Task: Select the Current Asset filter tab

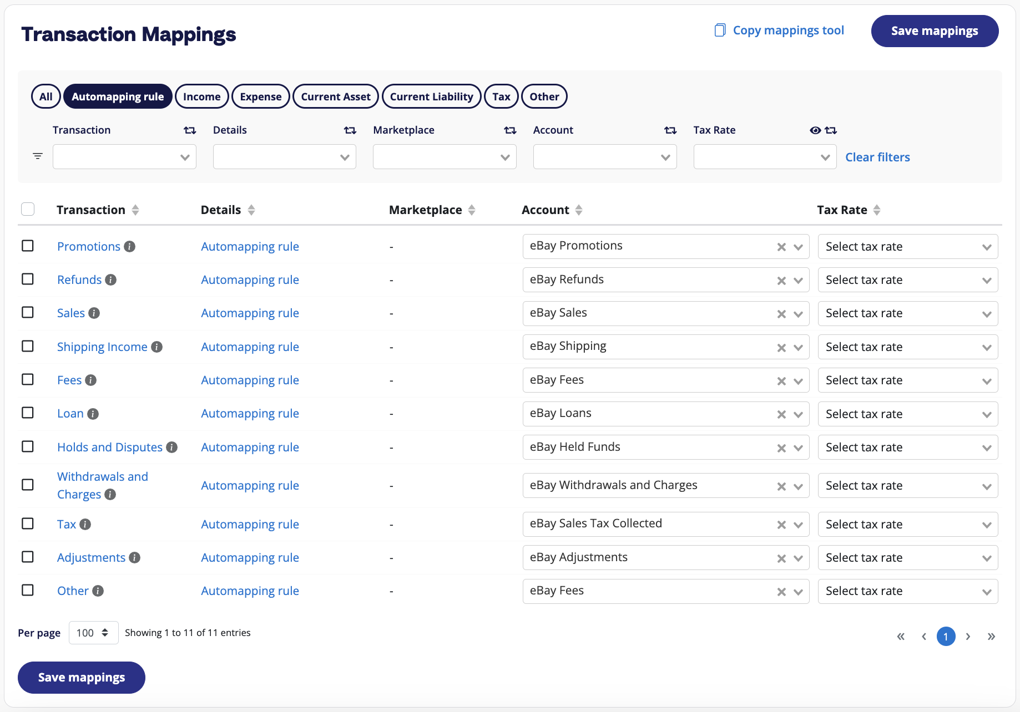Action: [x=336, y=96]
